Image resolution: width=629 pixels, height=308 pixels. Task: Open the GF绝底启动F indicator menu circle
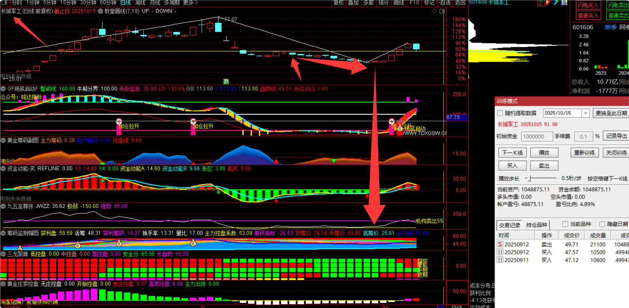3,89
